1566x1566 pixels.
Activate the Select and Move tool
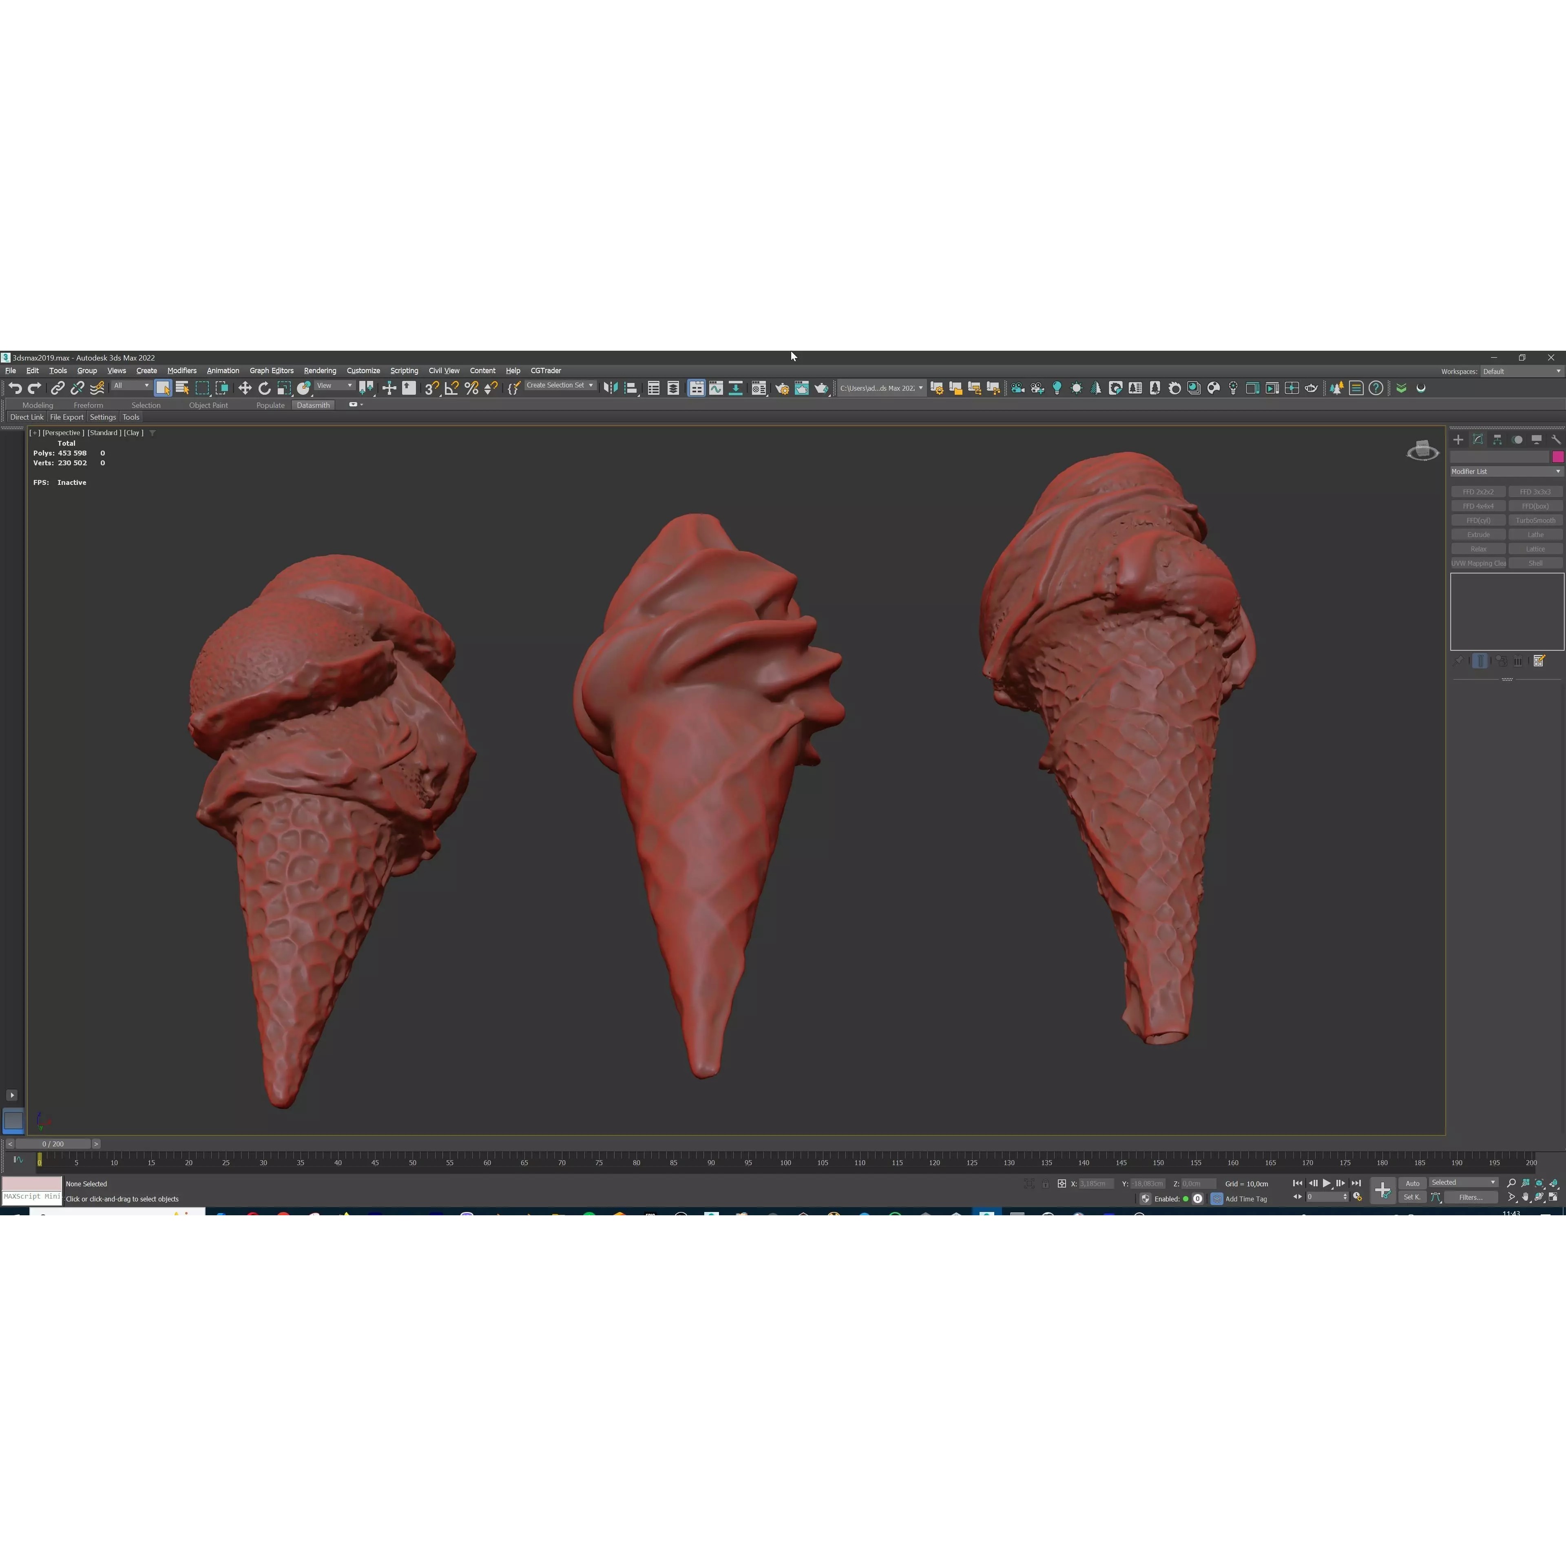pyautogui.click(x=246, y=388)
